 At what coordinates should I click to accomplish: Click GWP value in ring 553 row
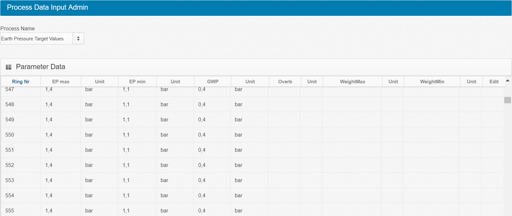pyautogui.click(x=202, y=180)
